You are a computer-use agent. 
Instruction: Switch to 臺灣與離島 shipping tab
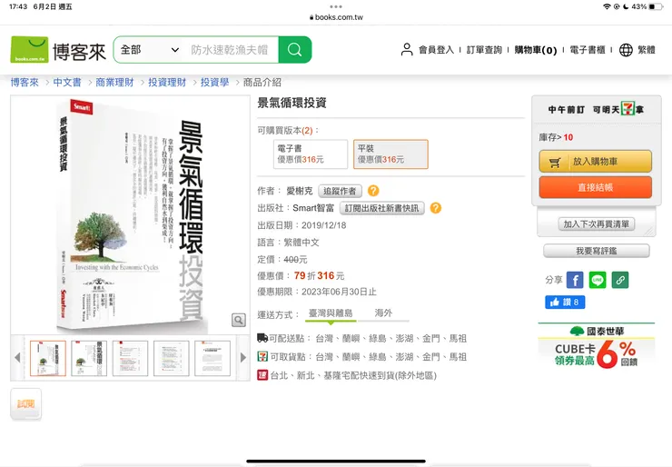[x=331, y=313]
